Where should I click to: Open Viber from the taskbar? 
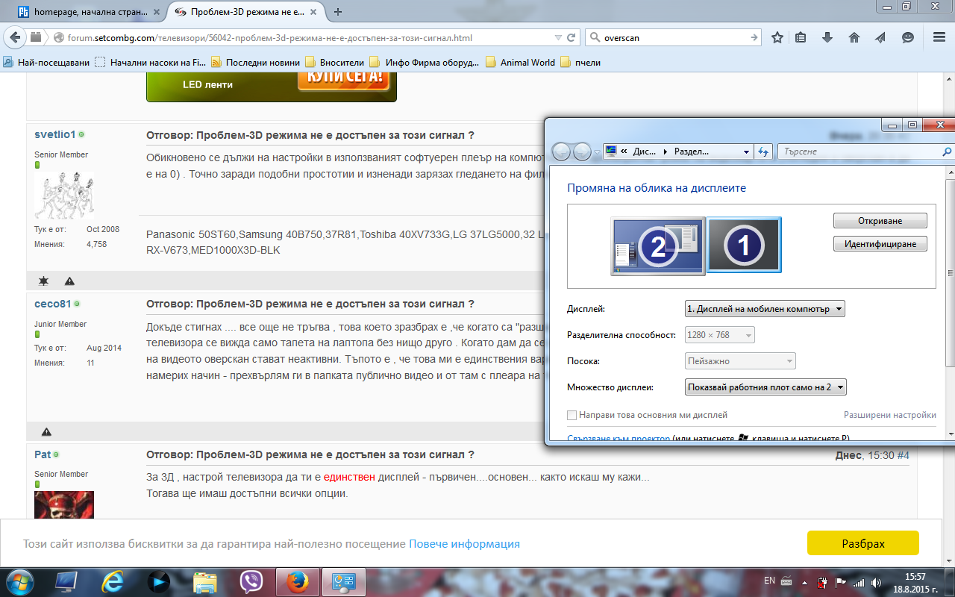coord(251,581)
